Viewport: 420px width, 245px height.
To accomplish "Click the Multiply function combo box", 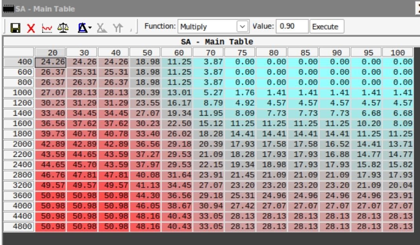I will pos(207,27).
